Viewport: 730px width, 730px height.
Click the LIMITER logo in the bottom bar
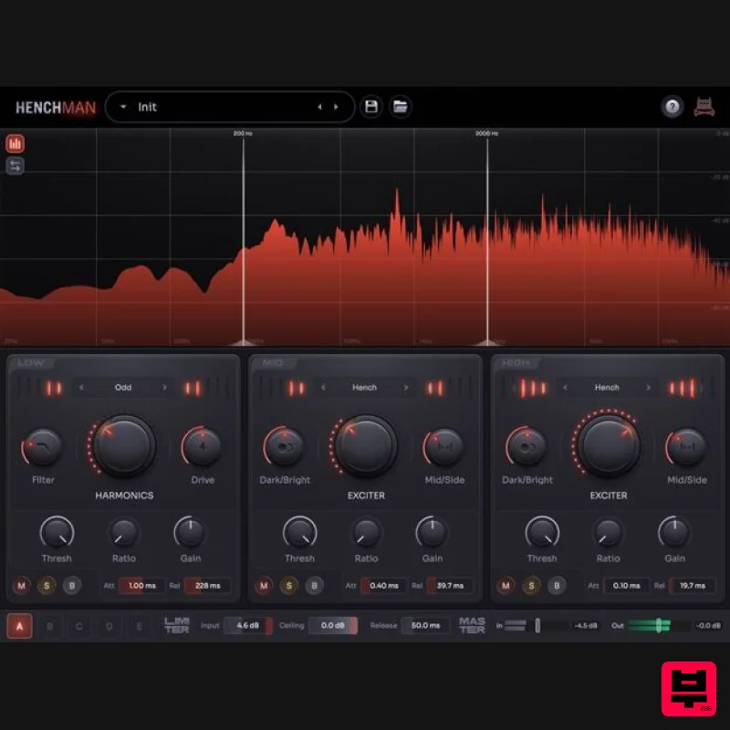[x=177, y=626]
